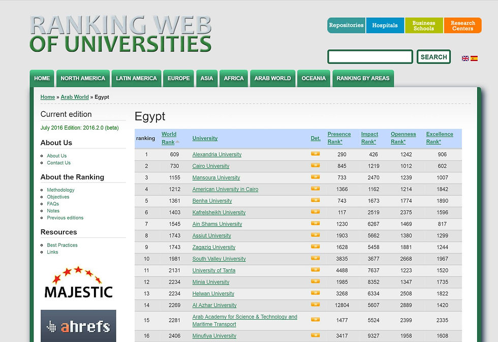The image size is (498, 342).
Task: Open details icon for Helwan University
Action: (x=315, y=293)
